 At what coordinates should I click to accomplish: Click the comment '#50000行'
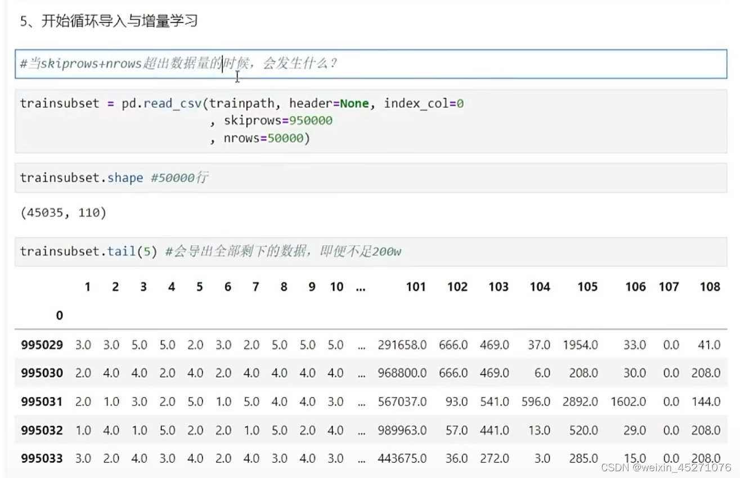pos(180,178)
